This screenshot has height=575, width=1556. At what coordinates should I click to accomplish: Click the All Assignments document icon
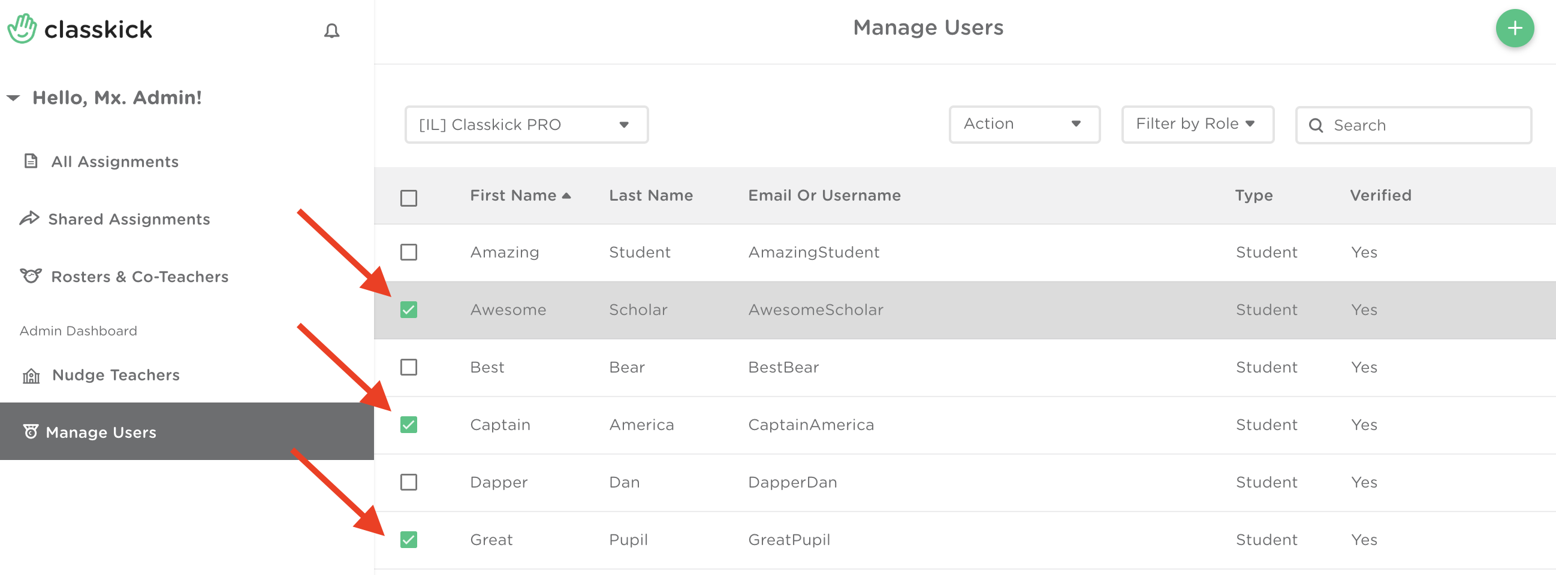click(30, 161)
